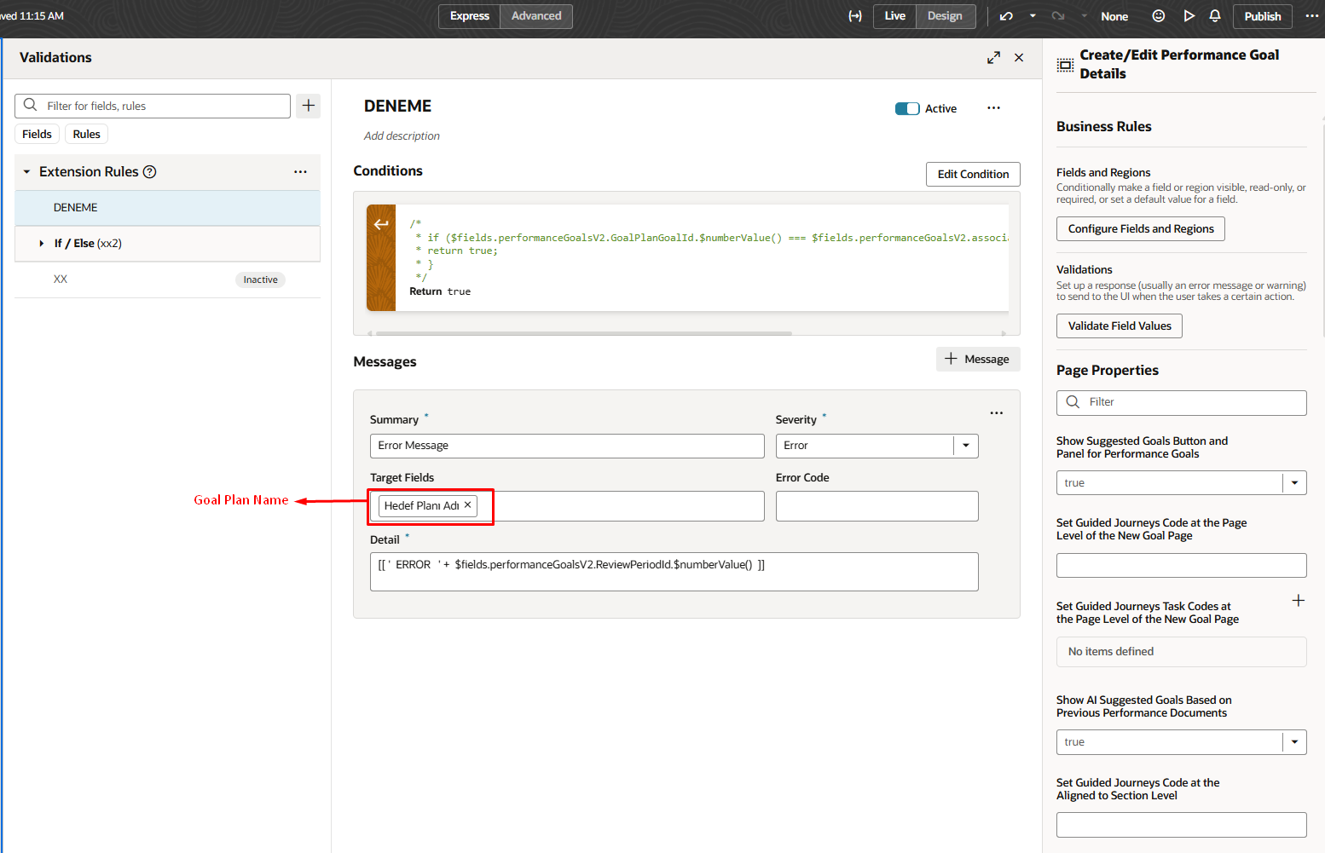Open Show AI Suggested Goals dropdown

click(1294, 742)
